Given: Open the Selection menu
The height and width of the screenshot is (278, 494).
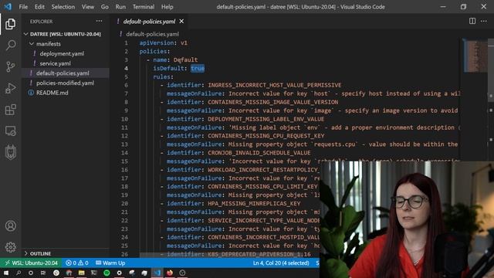Looking at the screenshot, I should click(x=63, y=7).
